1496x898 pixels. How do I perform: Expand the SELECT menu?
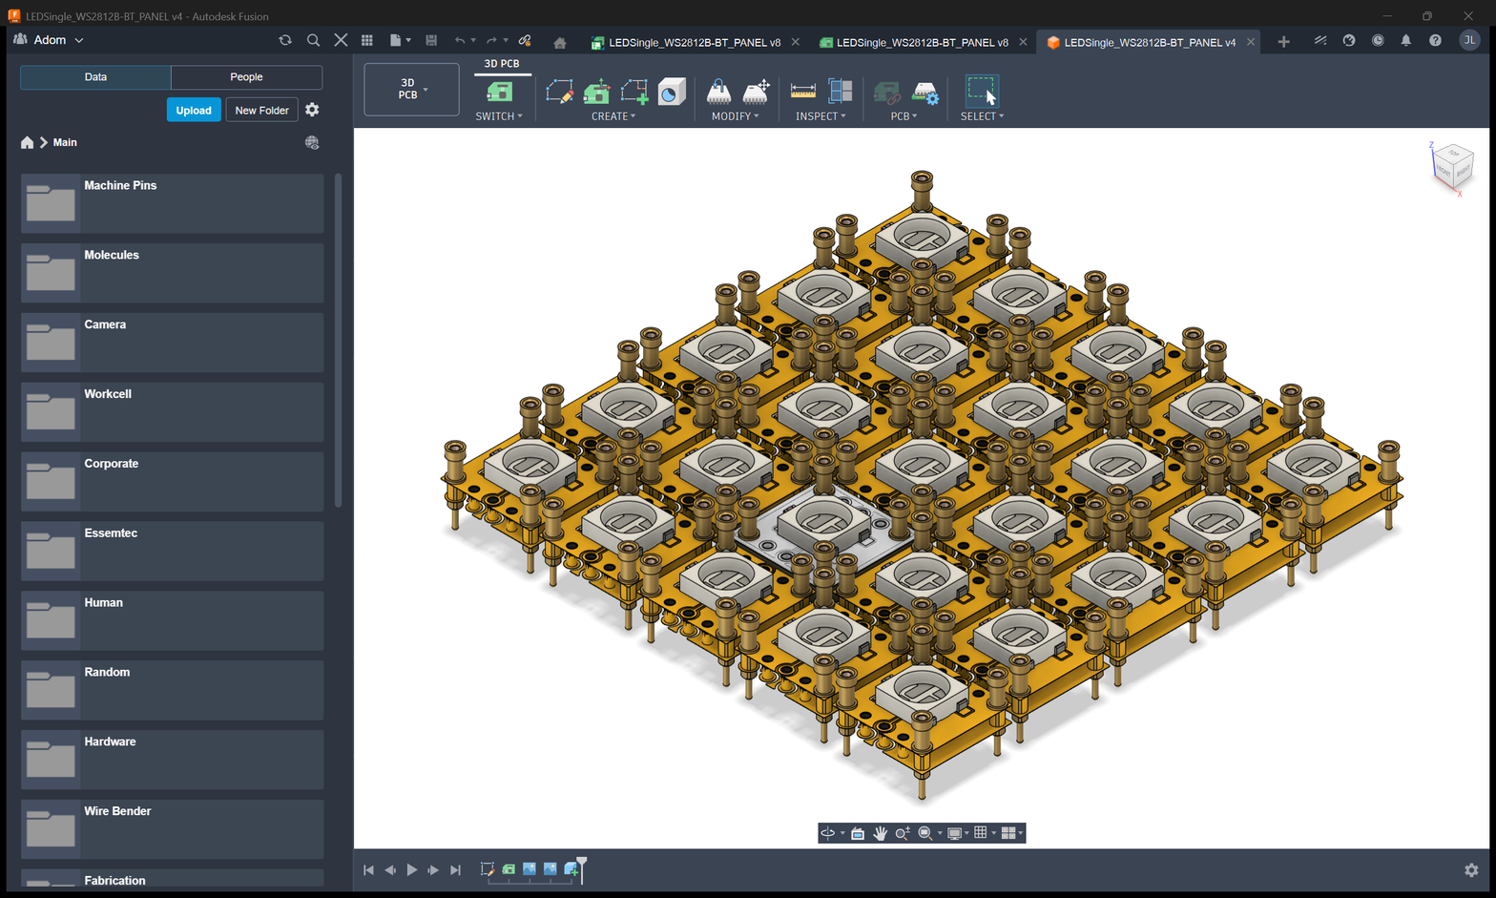pyautogui.click(x=982, y=116)
